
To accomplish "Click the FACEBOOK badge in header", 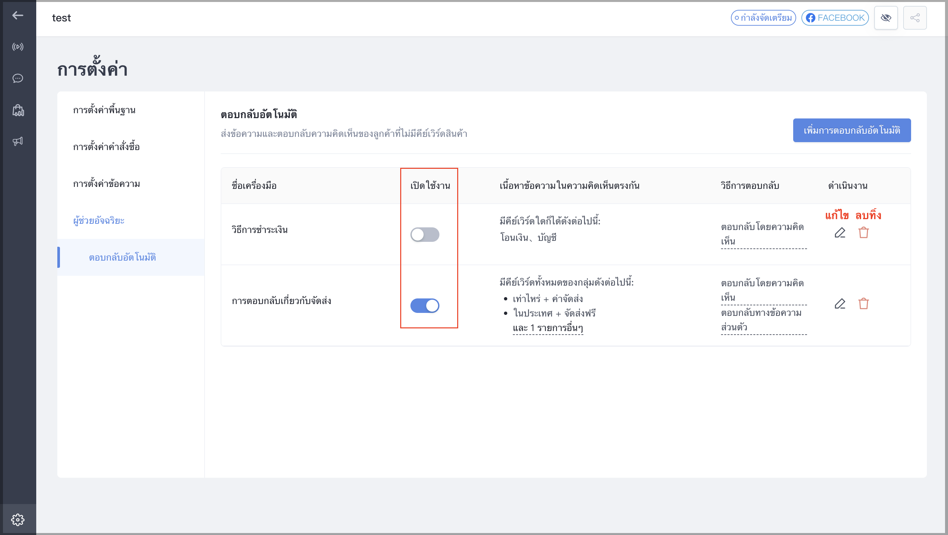I will tap(835, 18).
